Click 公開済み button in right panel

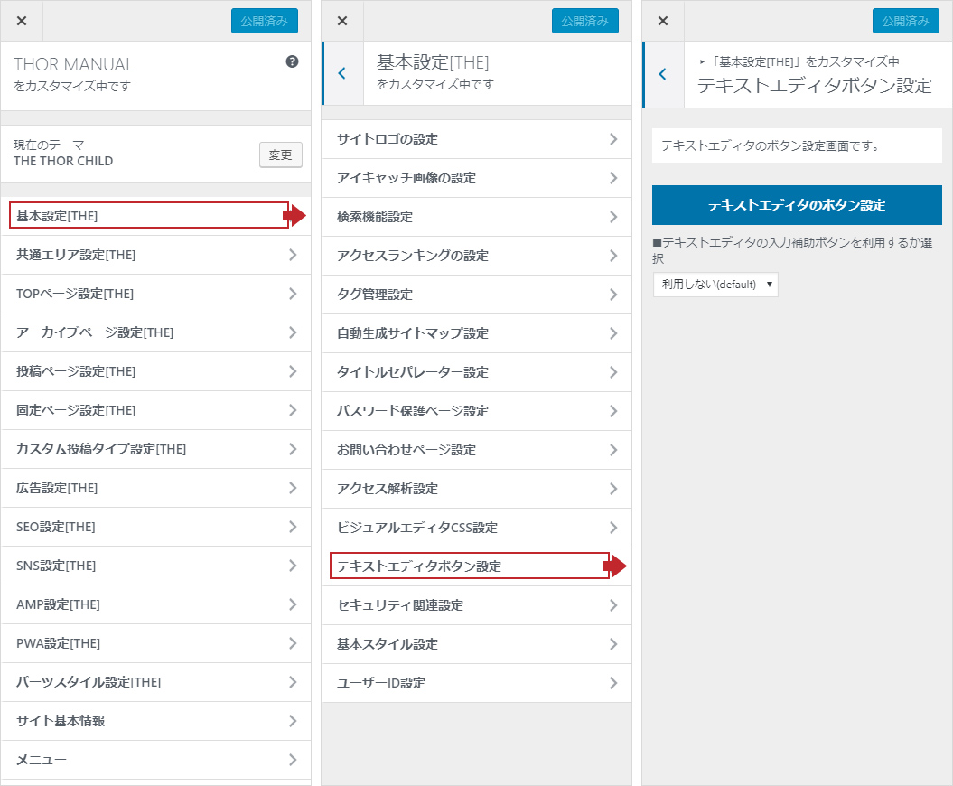click(905, 21)
